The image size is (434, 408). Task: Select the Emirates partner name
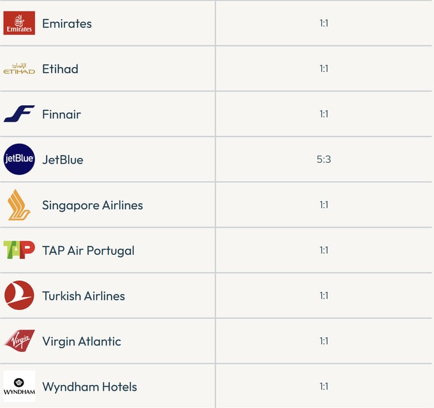click(67, 24)
